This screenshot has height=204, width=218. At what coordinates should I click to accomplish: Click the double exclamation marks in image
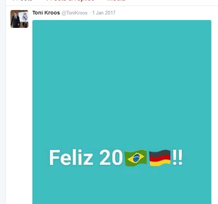[x=177, y=157]
